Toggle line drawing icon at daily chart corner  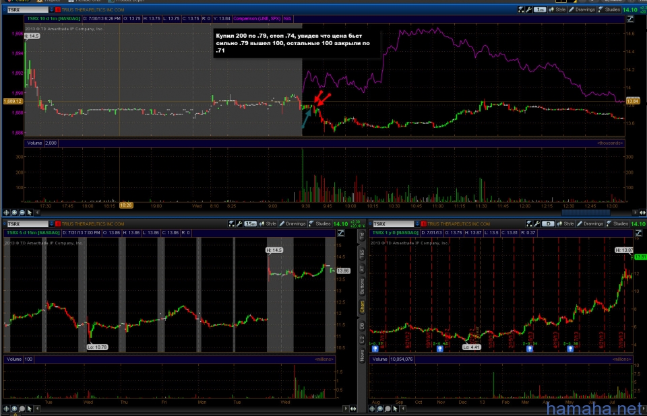click(x=638, y=233)
